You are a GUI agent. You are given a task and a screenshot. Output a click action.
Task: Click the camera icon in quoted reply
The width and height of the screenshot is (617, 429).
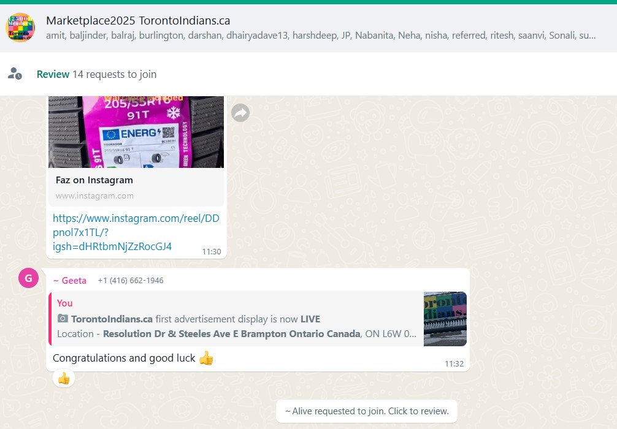(x=63, y=319)
